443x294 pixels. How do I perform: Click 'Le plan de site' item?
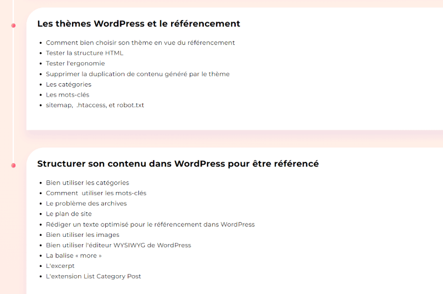[x=69, y=214]
